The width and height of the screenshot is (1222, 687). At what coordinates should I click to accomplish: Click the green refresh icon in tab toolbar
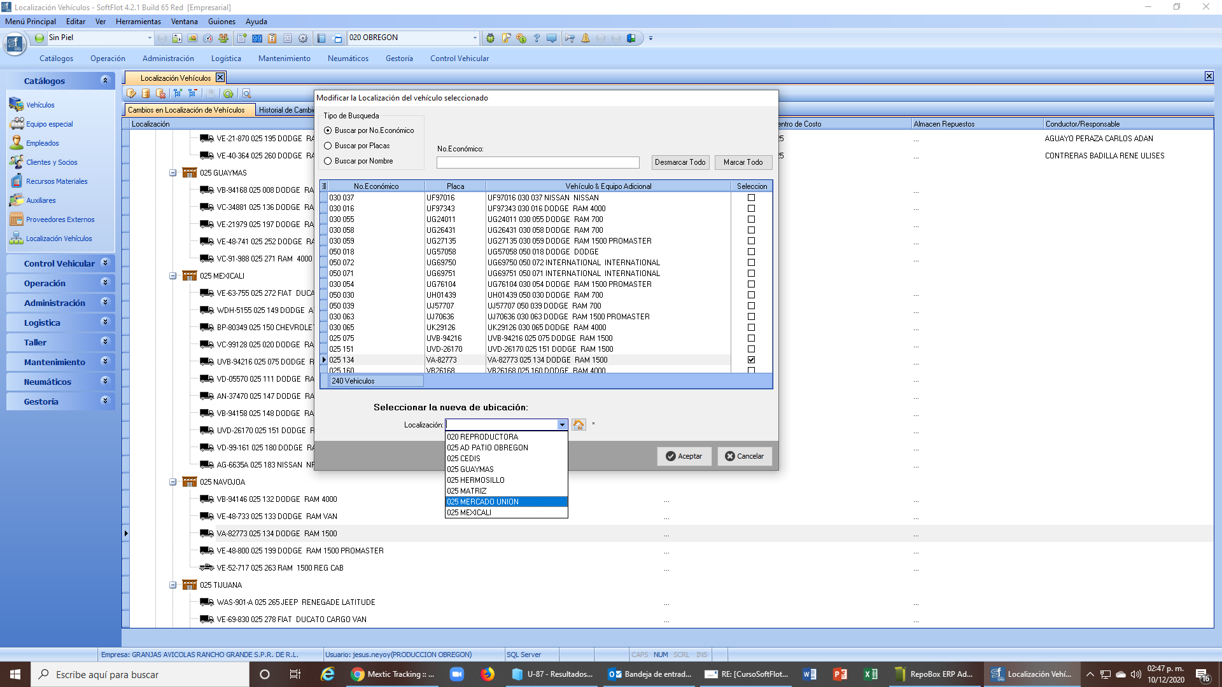(x=228, y=94)
